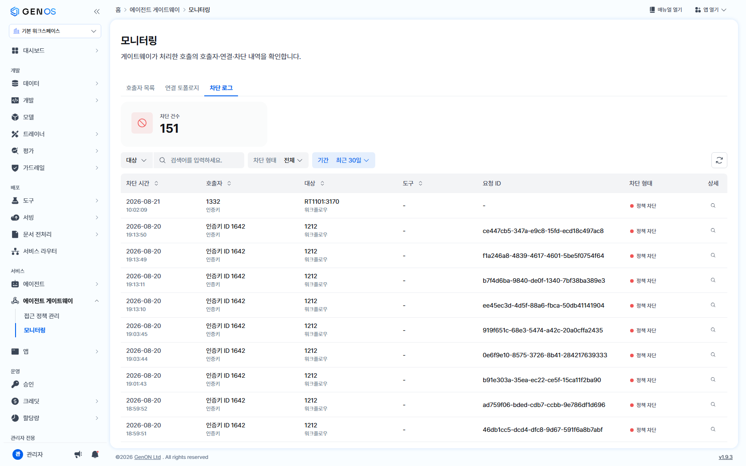Collapse the sidebar with double-chevron icon

pyautogui.click(x=97, y=12)
